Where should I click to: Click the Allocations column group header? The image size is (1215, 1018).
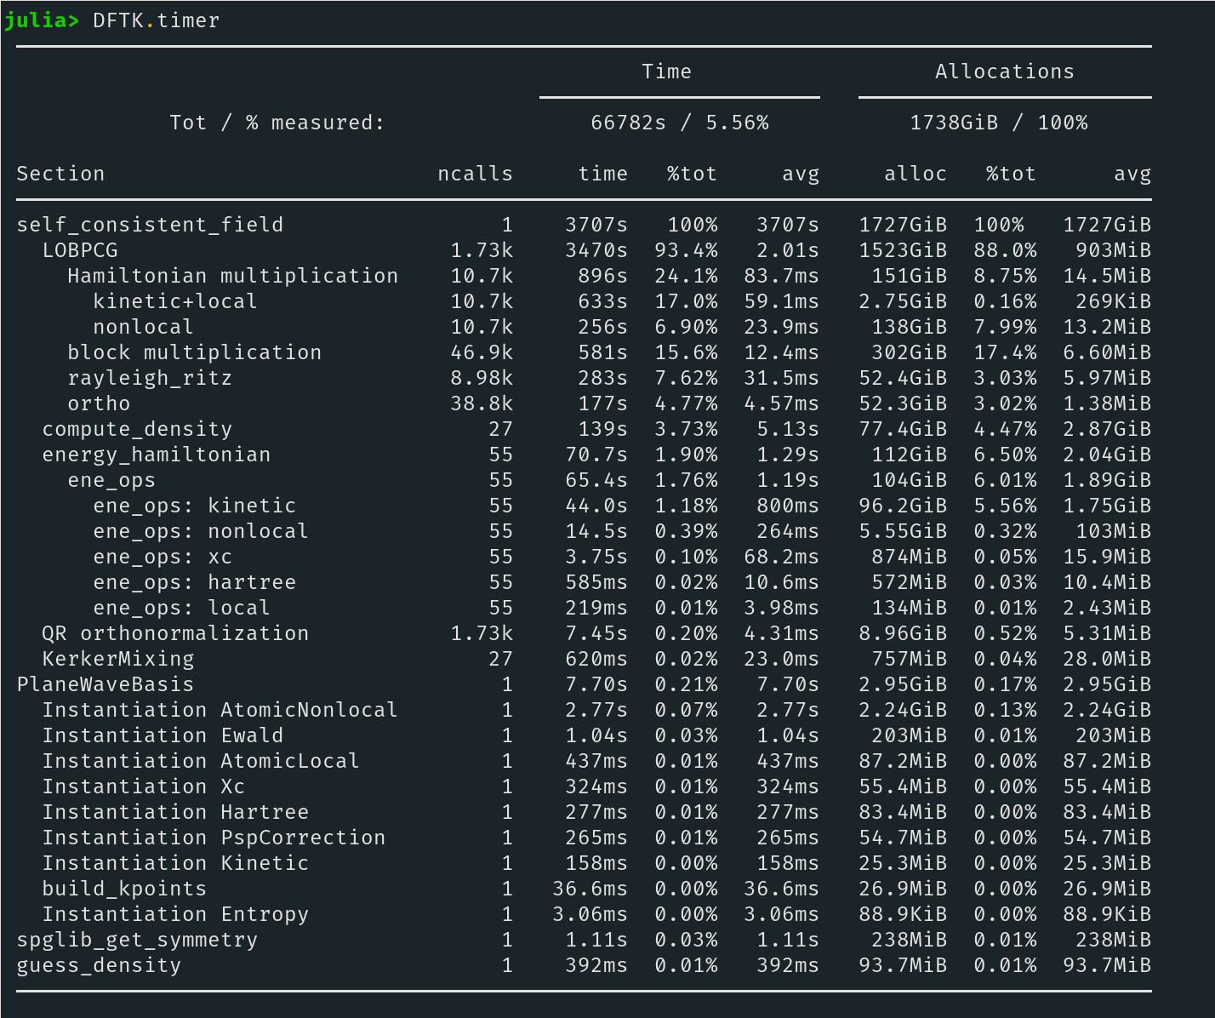(x=1005, y=71)
